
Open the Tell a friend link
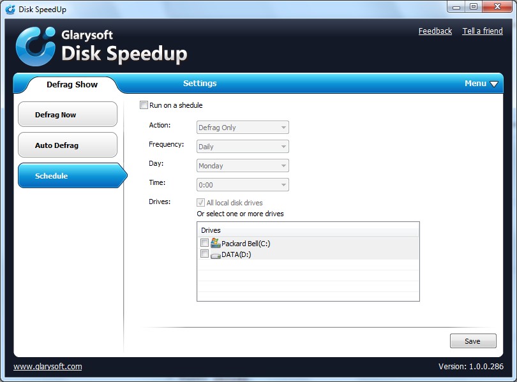483,31
